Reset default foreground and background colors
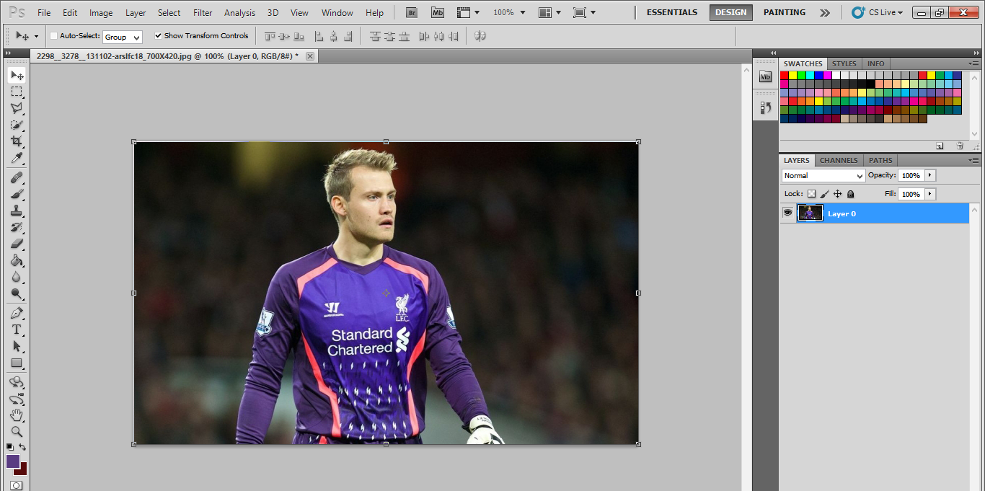985x491 pixels. tap(9, 448)
